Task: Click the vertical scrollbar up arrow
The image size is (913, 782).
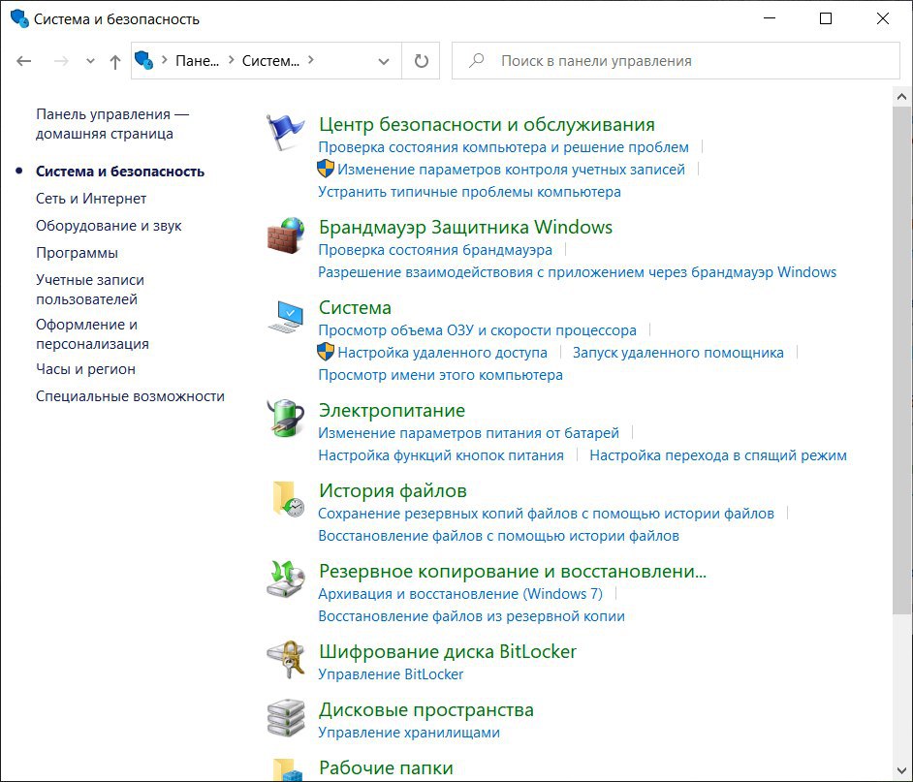Action: point(902,97)
